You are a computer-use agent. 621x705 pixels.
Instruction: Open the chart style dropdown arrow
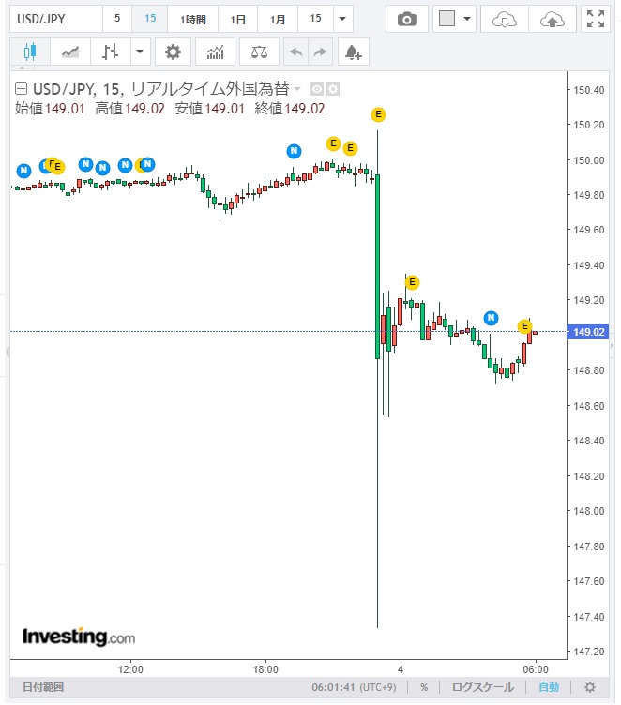click(140, 52)
